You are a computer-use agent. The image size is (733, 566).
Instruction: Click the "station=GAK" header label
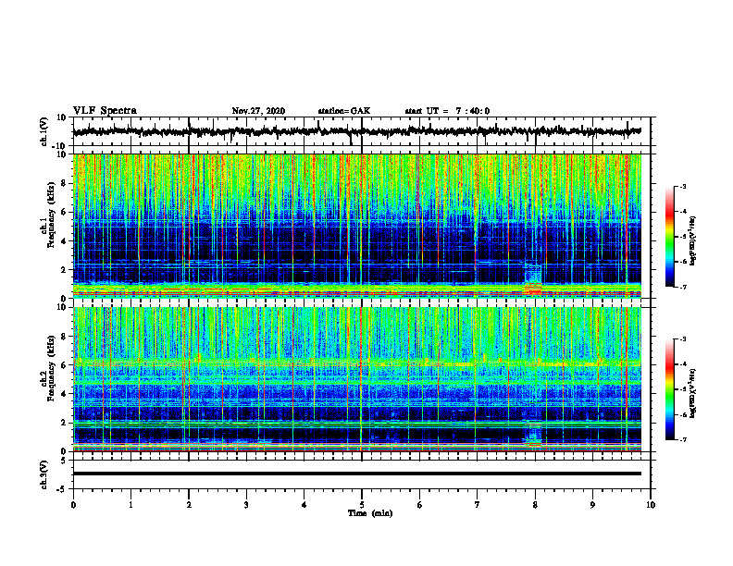tap(344, 111)
